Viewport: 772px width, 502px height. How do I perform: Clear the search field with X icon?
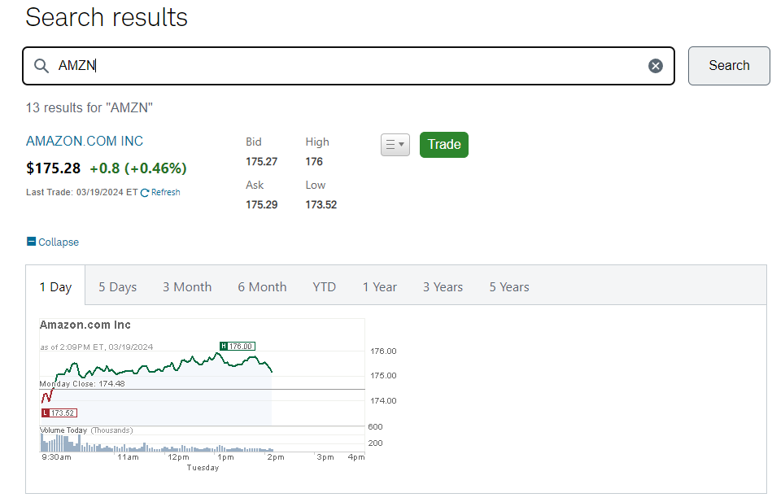point(656,66)
